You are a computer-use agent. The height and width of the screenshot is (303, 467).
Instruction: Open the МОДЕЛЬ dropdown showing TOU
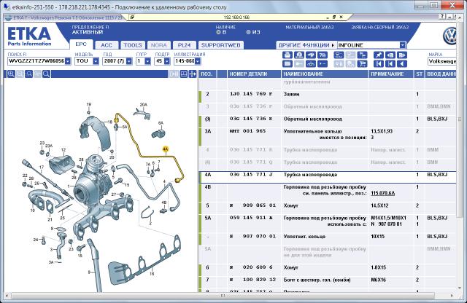(96, 61)
